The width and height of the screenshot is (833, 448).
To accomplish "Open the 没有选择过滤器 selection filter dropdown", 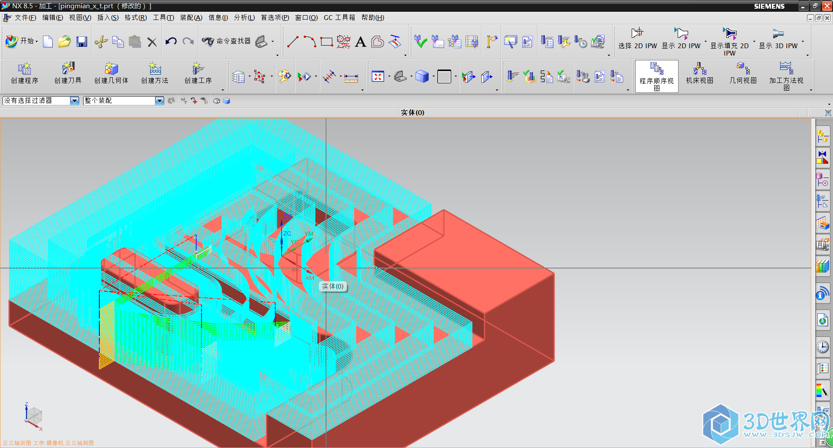I will [x=41, y=101].
